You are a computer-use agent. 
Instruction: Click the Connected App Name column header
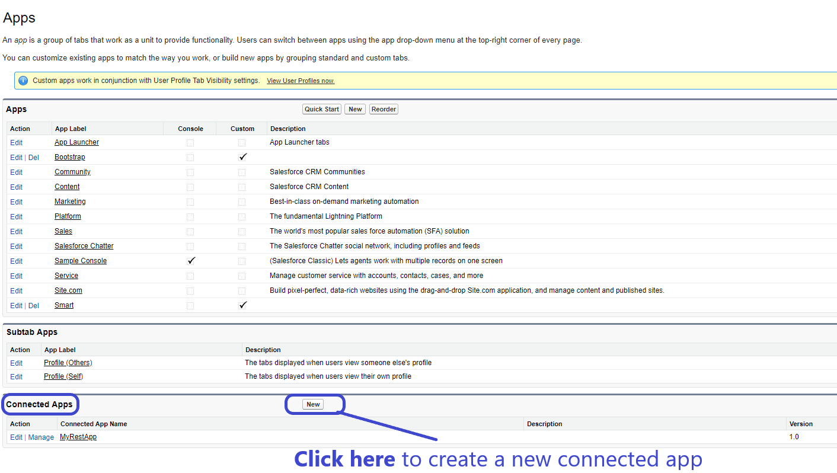[94, 424]
